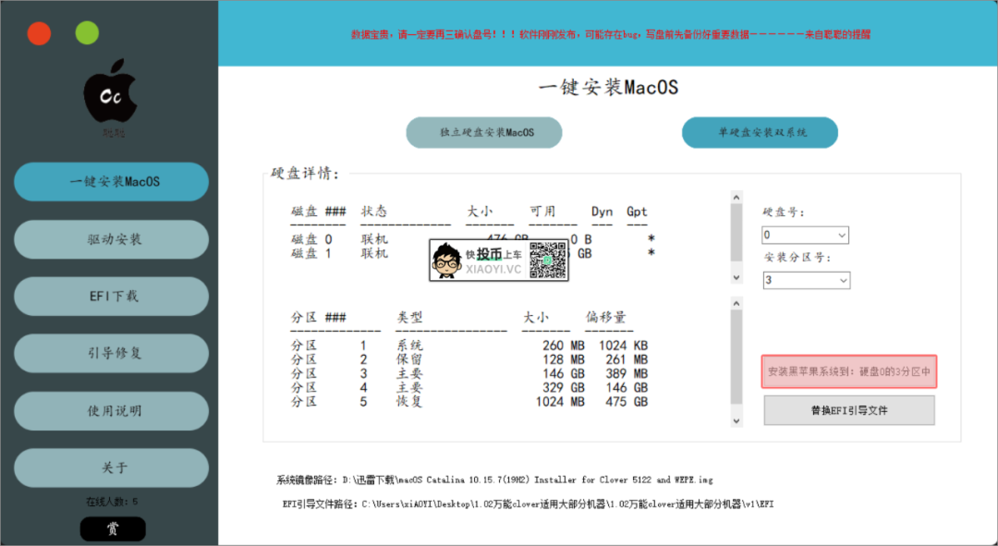Choose 单硬盘安装双系统 mode
This screenshot has width=998, height=546.
coord(760,132)
